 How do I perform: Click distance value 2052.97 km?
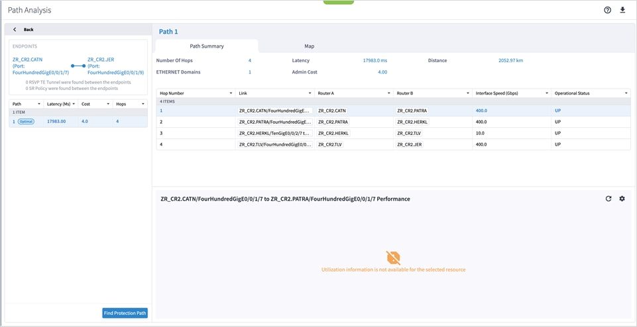510,60
